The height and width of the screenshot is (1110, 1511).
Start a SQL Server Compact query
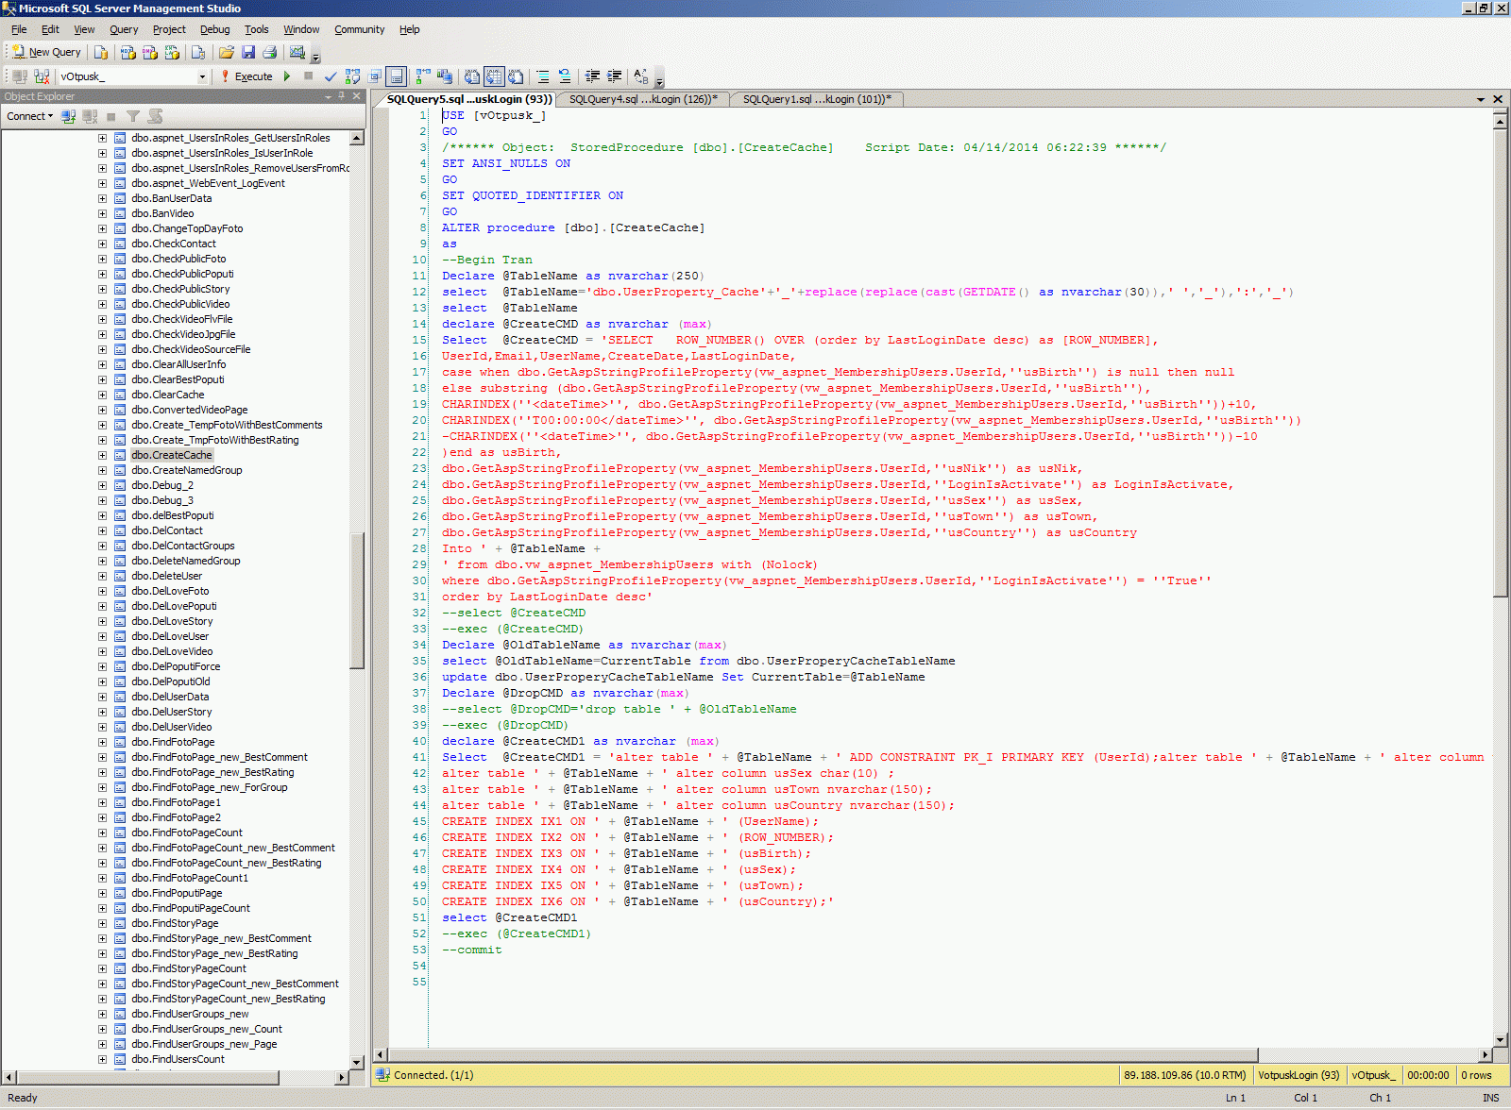198,52
